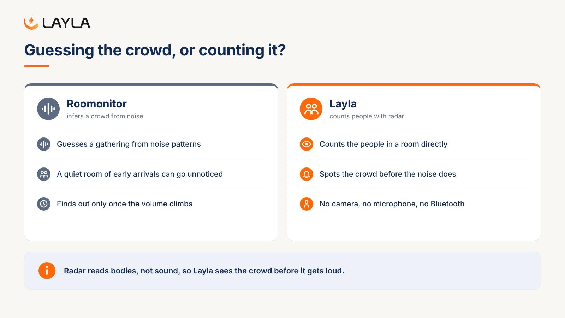Click the subtitle counts people with radar
This screenshot has width=565, height=318.
(x=367, y=116)
